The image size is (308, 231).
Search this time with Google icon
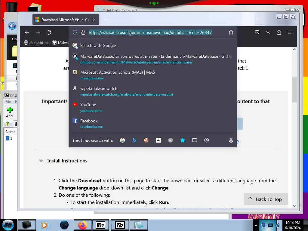click(122, 140)
